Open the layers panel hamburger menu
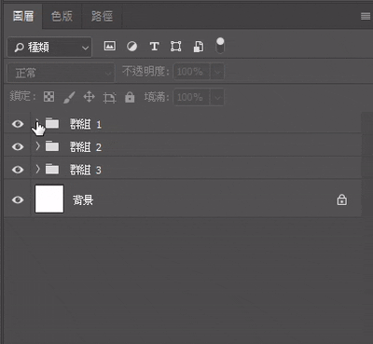The height and width of the screenshot is (344, 373). tap(366, 16)
